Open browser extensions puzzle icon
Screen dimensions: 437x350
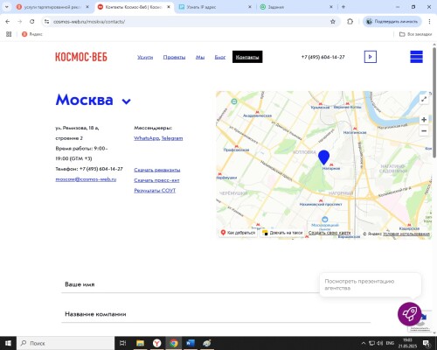click(350, 22)
